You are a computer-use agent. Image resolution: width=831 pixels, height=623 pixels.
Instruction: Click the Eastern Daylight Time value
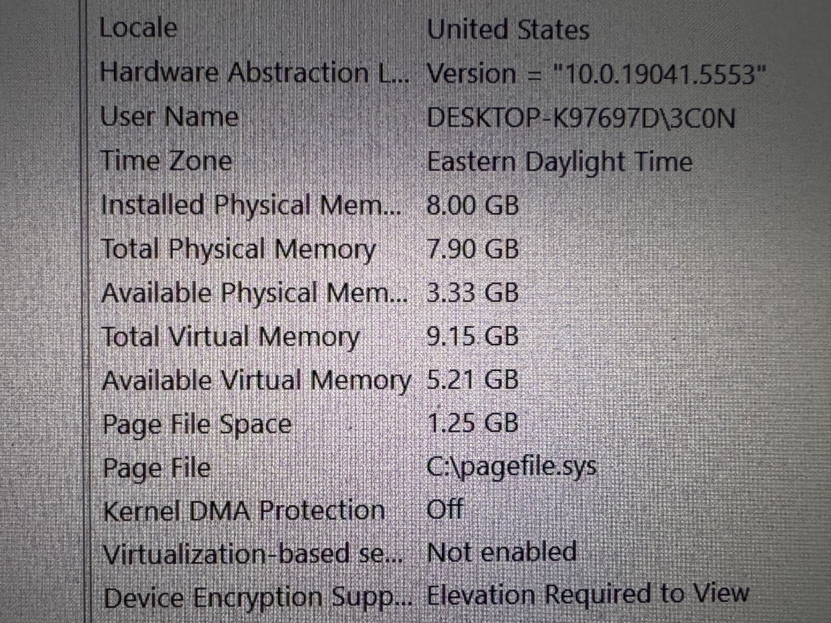coord(559,162)
